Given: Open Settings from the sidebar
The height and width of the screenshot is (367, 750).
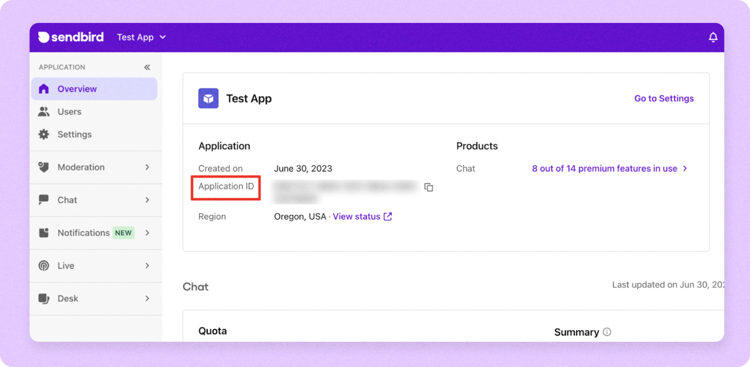Looking at the screenshot, I should (x=74, y=134).
